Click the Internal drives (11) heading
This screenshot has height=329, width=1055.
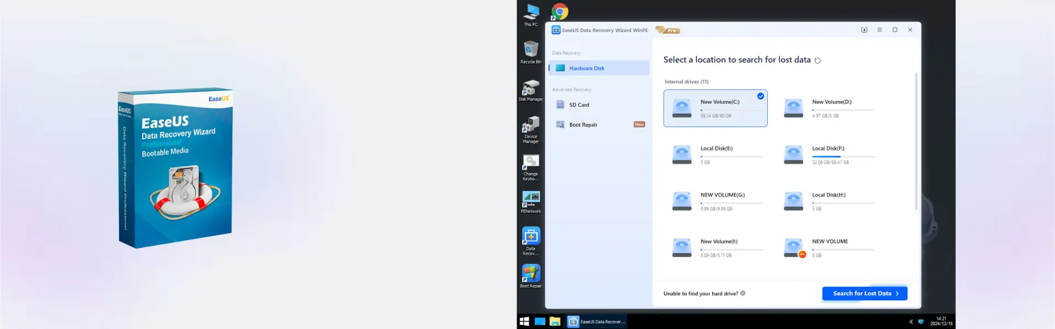(x=686, y=82)
